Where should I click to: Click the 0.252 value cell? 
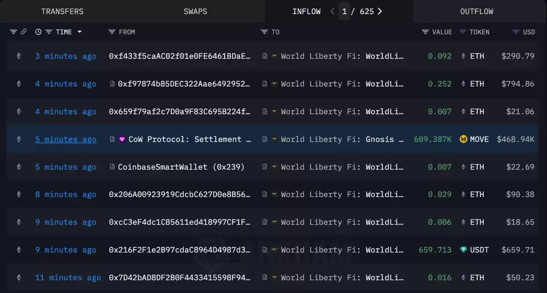coord(440,84)
